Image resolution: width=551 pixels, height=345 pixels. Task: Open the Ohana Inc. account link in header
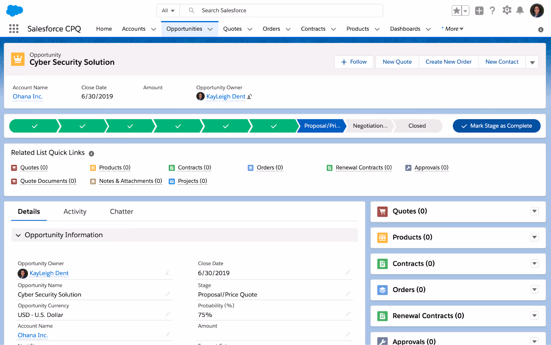(x=28, y=97)
